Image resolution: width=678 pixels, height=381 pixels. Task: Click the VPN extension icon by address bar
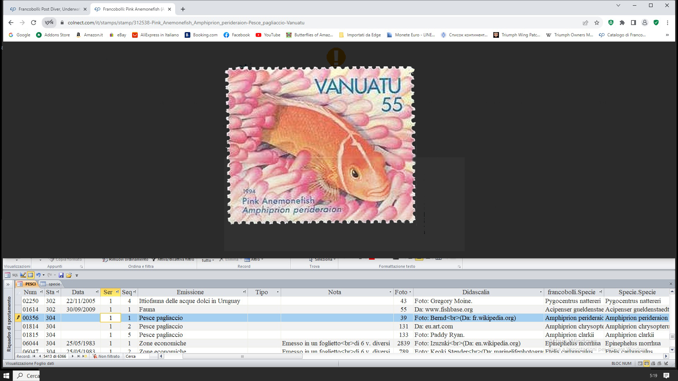(x=49, y=23)
